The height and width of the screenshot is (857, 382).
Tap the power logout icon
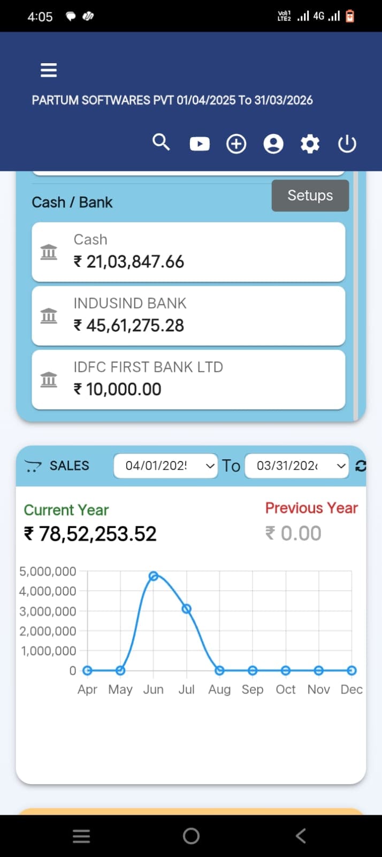pyautogui.click(x=347, y=144)
